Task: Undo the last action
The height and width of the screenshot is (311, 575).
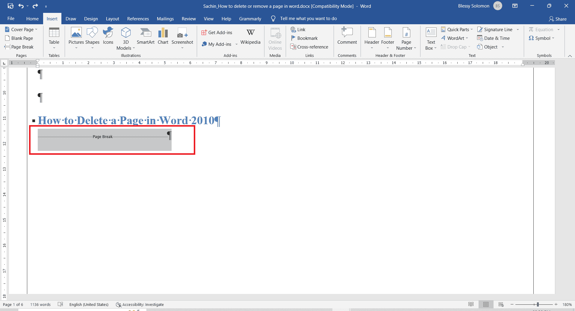Action: pyautogui.click(x=21, y=6)
